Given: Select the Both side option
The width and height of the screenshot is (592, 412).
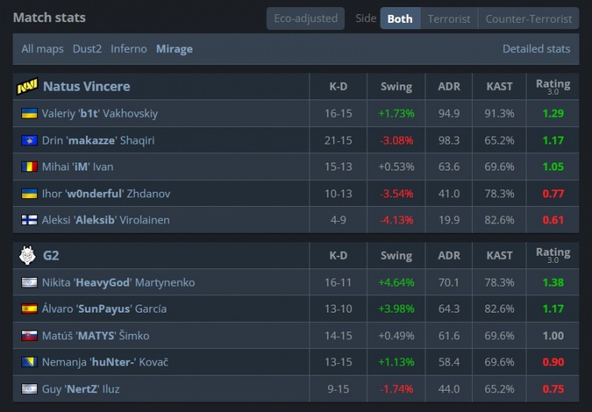Looking at the screenshot, I should pyautogui.click(x=400, y=18).
